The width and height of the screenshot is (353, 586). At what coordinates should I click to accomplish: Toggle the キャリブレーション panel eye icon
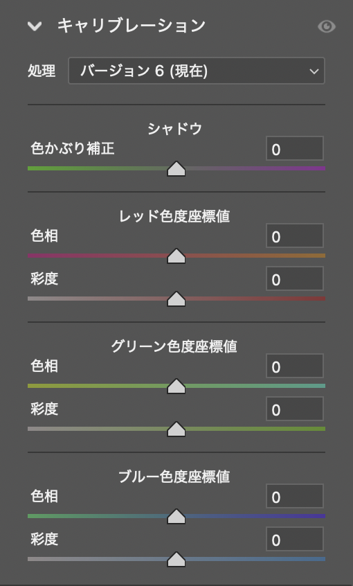[x=327, y=26]
